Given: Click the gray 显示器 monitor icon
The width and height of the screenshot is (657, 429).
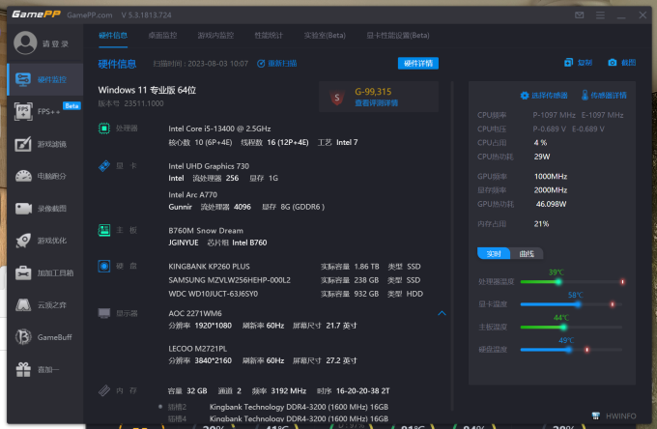Looking at the screenshot, I should click(x=104, y=313).
